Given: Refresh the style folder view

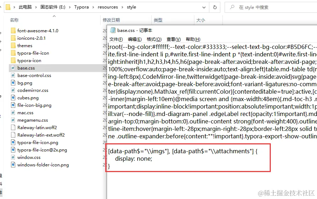Looking at the screenshot, I should [x=215, y=7].
